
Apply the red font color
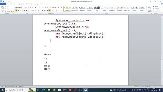tap(38, 10)
